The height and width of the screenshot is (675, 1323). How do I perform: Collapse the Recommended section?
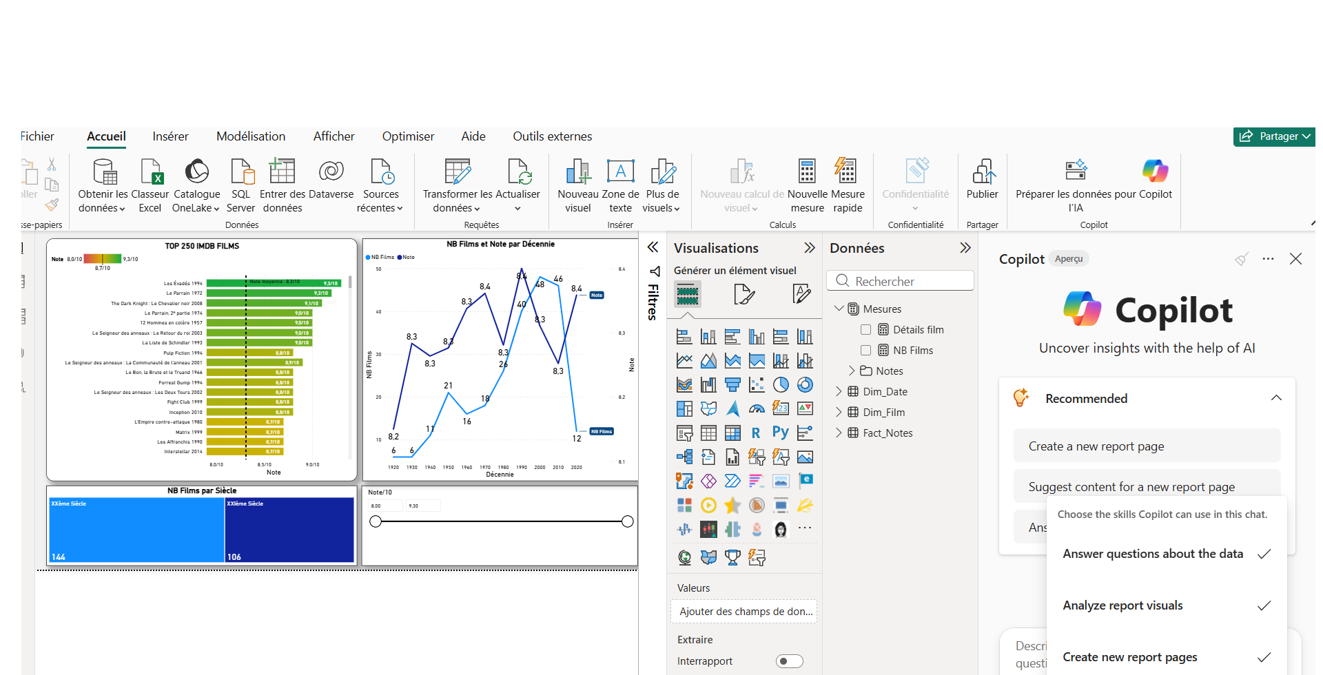pos(1276,398)
